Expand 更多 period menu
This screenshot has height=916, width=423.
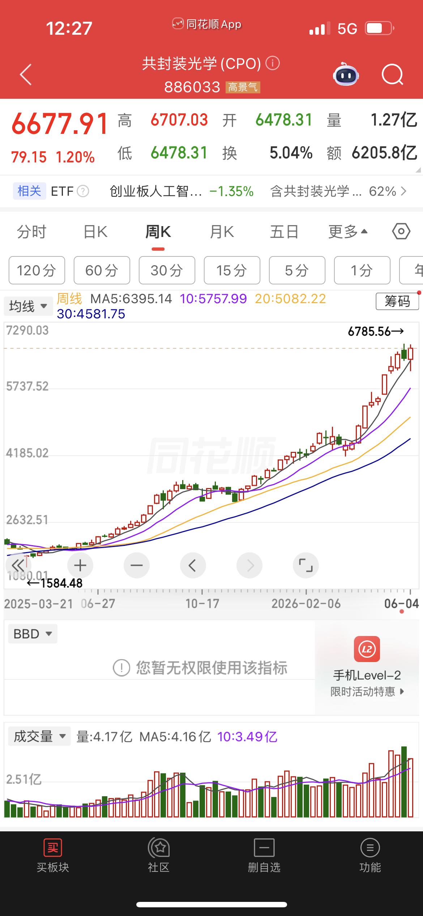coord(347,232)
